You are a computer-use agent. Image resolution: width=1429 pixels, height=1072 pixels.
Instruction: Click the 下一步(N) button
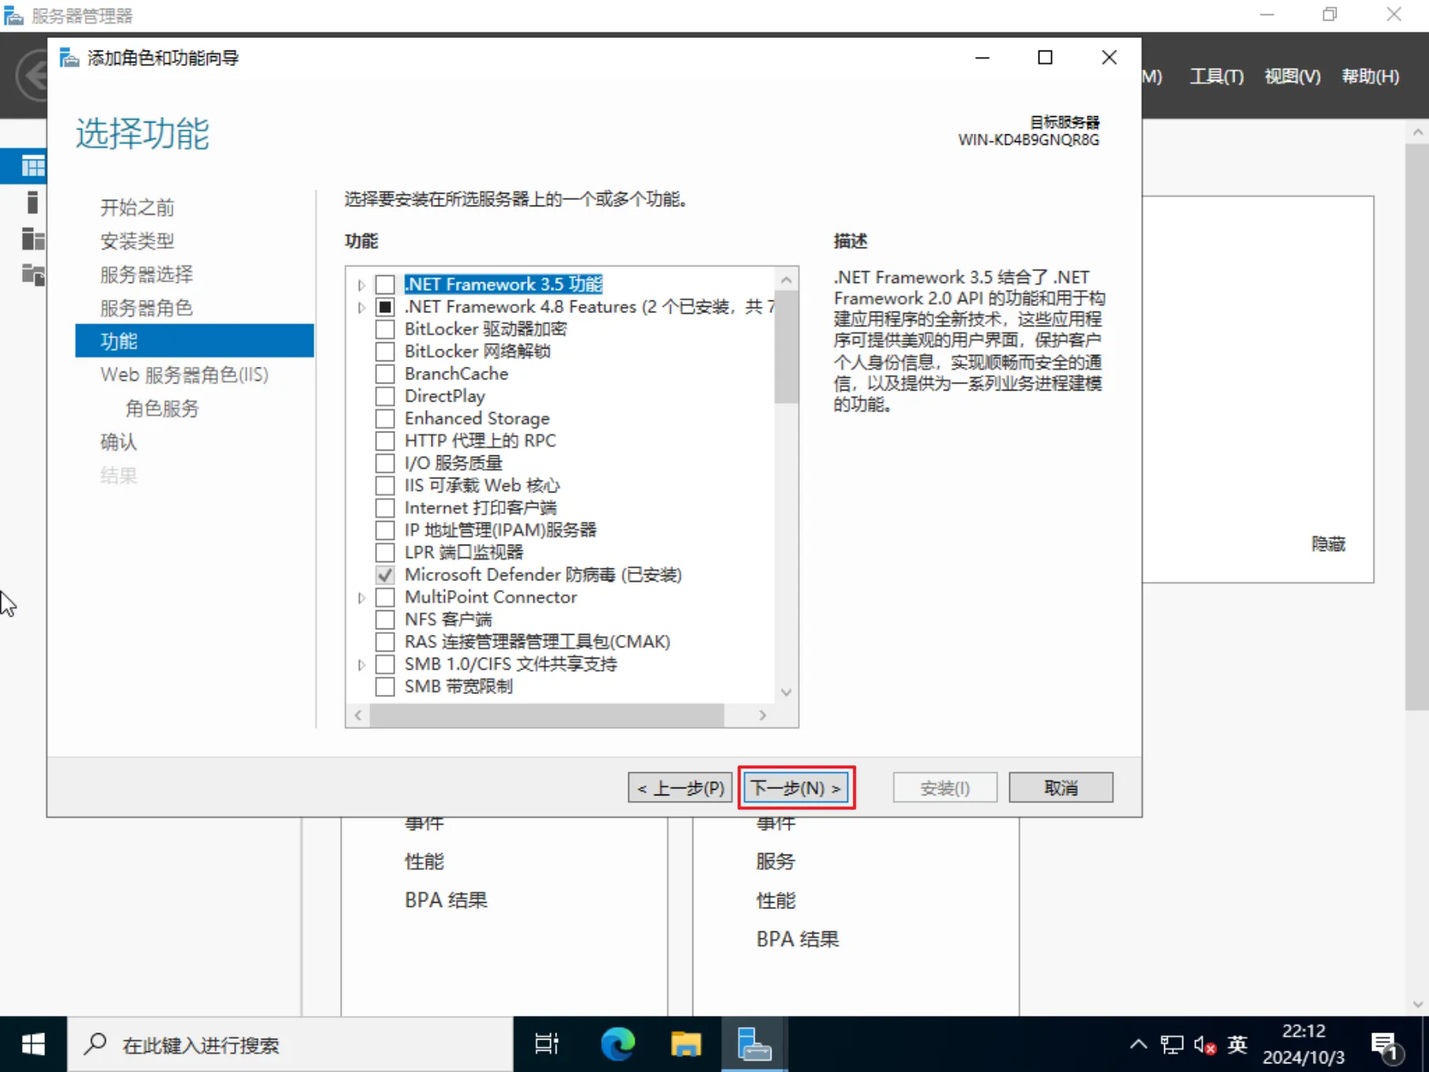pyautogui.click(x=796, y=787)
